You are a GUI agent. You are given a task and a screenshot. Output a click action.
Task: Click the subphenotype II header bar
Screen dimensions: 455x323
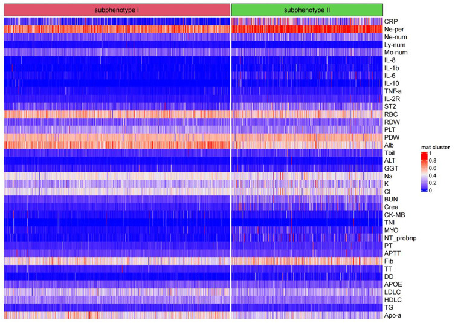[307, 10]
